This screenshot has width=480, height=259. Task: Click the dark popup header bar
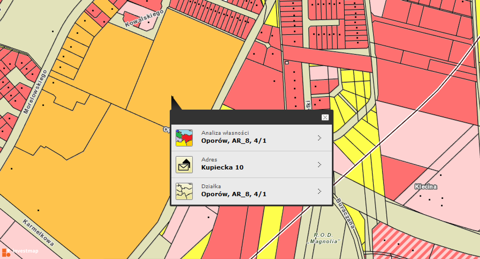pos(245,117)
